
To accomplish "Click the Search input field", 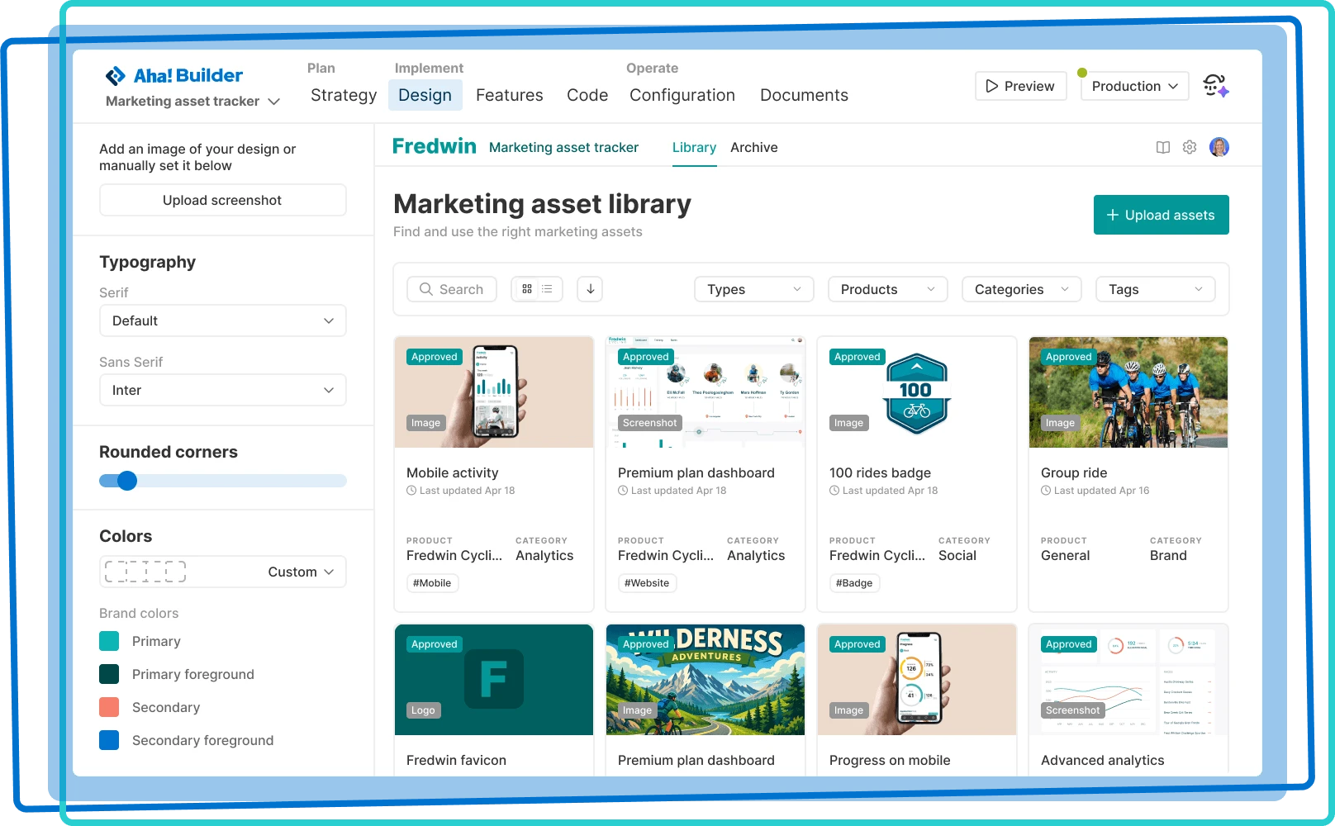I will tap(452, 289).
